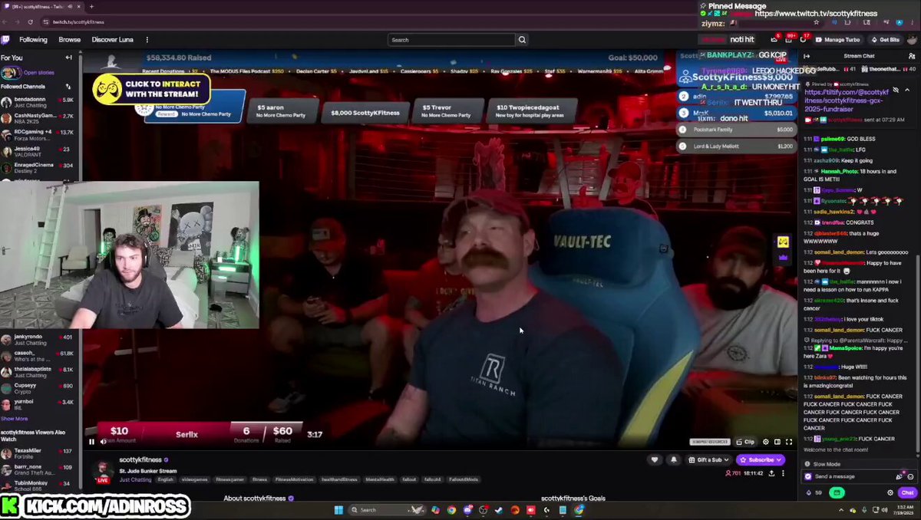Image resolution: width=921 pixels, height=520 pixels.
Task: Open Discover Luna in top nav
Action: point(114,40)
